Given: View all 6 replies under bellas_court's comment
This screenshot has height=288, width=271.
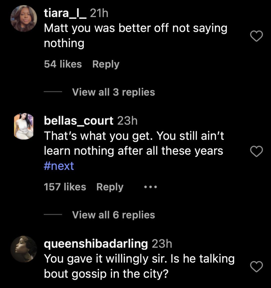Looking at the screenshot, I should [x=114, y=215].
